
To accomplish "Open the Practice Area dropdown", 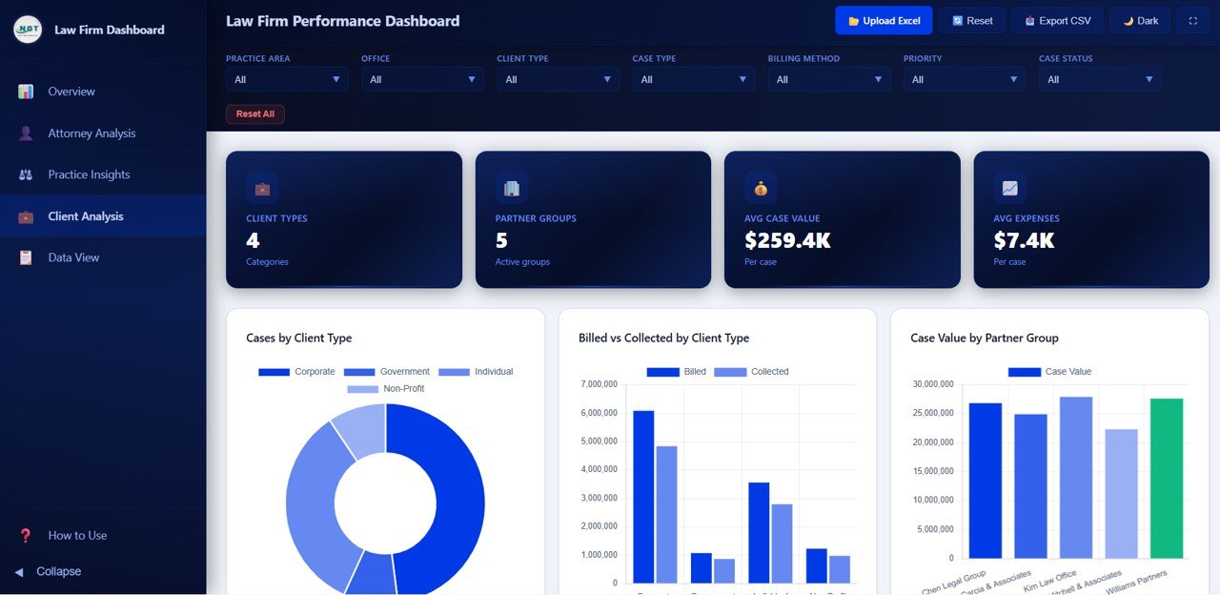I will (286, 79).
